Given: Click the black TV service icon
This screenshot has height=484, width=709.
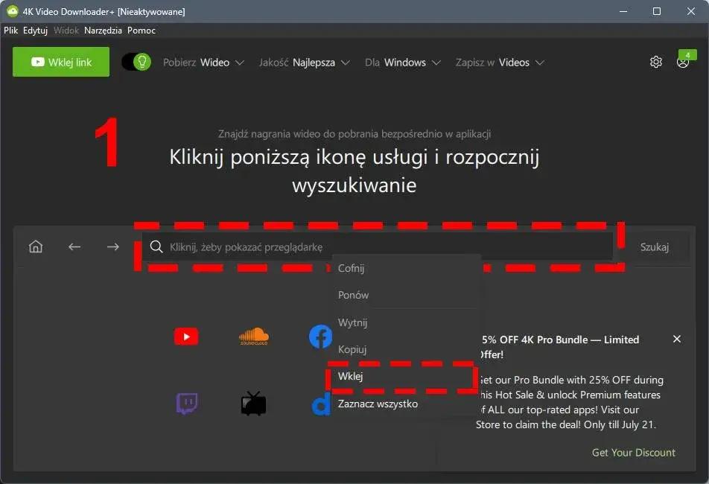Looking at the screenshot, I should coord(253,404).
